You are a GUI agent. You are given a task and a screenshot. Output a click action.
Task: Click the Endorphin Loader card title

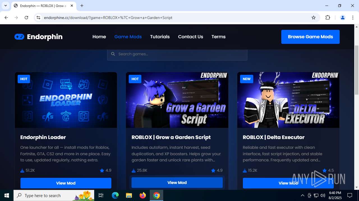coord(43,137)
